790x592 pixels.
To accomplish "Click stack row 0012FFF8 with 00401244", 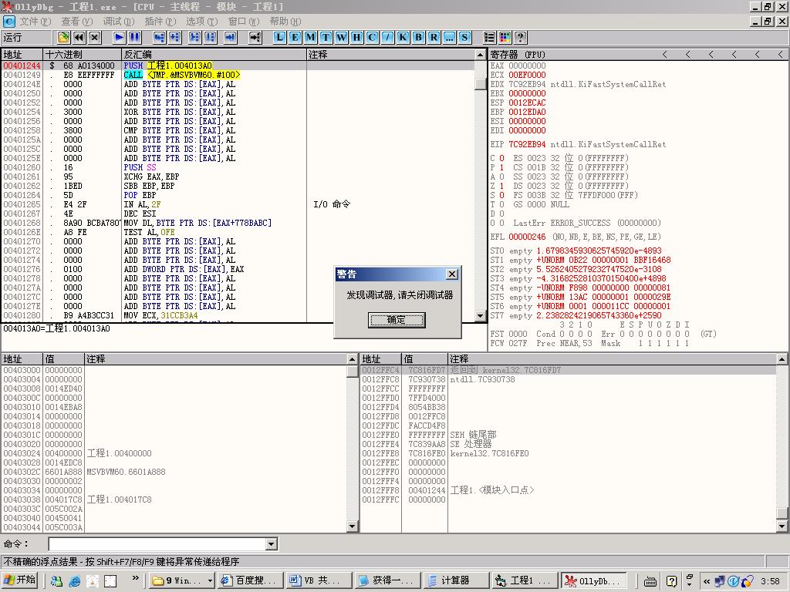I will click(x=568, y=490).
